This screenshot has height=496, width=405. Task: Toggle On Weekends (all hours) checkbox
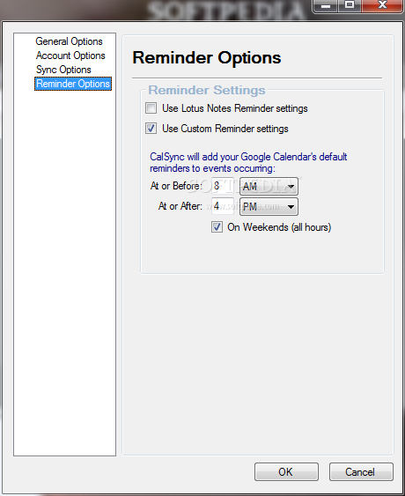217,227
